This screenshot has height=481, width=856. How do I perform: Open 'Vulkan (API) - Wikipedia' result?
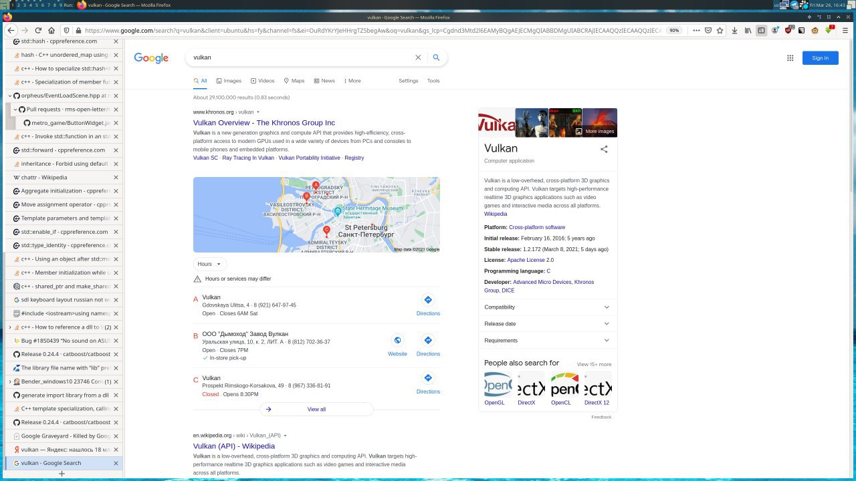[x=234, y=446]
